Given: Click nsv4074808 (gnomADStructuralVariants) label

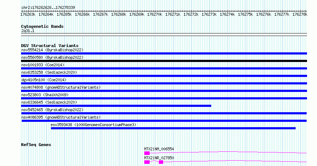Looking at the screenshot, I should 61,87.
